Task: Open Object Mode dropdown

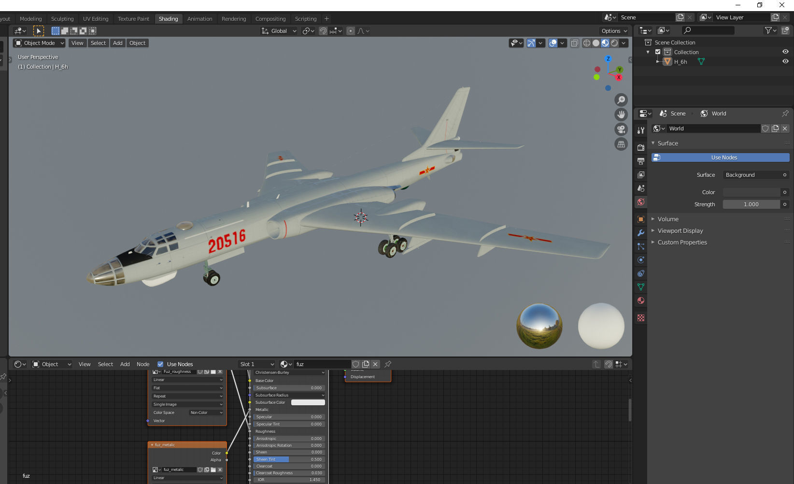Action: (39, 43)
